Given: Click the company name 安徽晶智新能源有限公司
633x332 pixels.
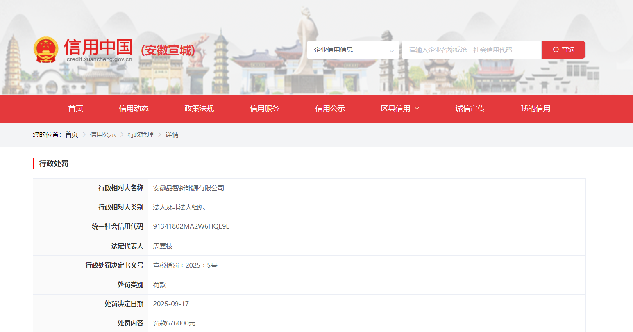Looking at the screenshot, I should 188,188.
